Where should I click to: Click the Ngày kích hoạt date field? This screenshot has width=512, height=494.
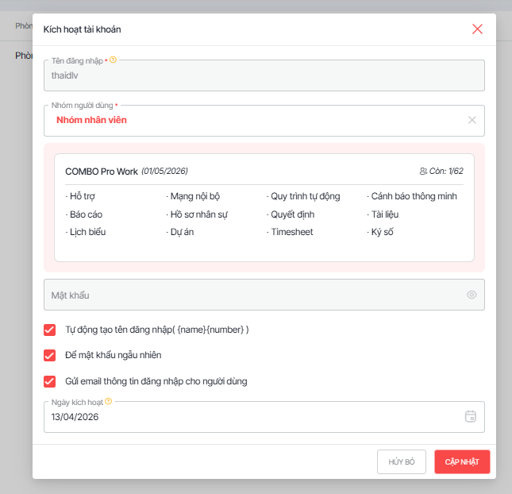246,417
